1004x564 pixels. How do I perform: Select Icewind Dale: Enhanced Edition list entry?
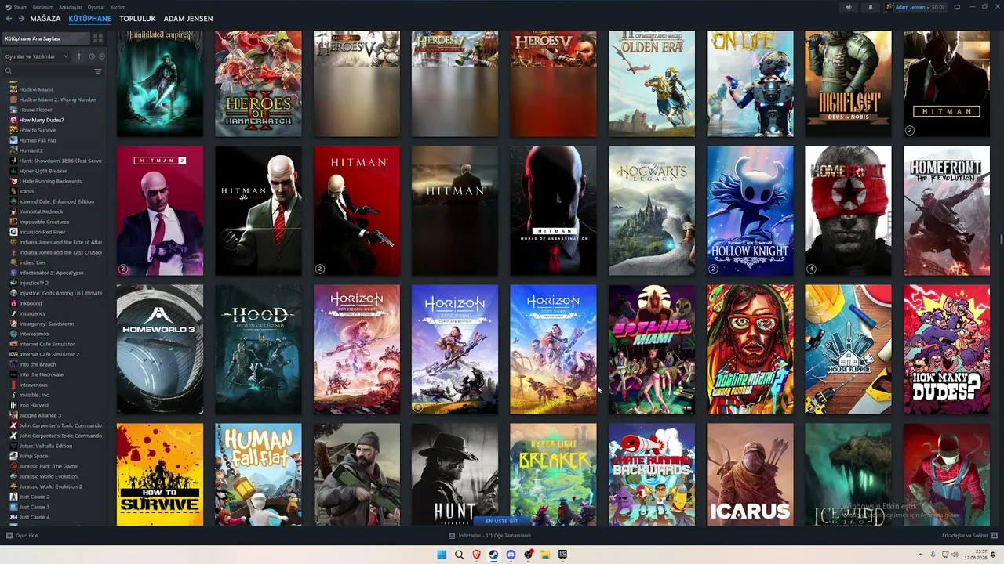click(x=56, y=201)
